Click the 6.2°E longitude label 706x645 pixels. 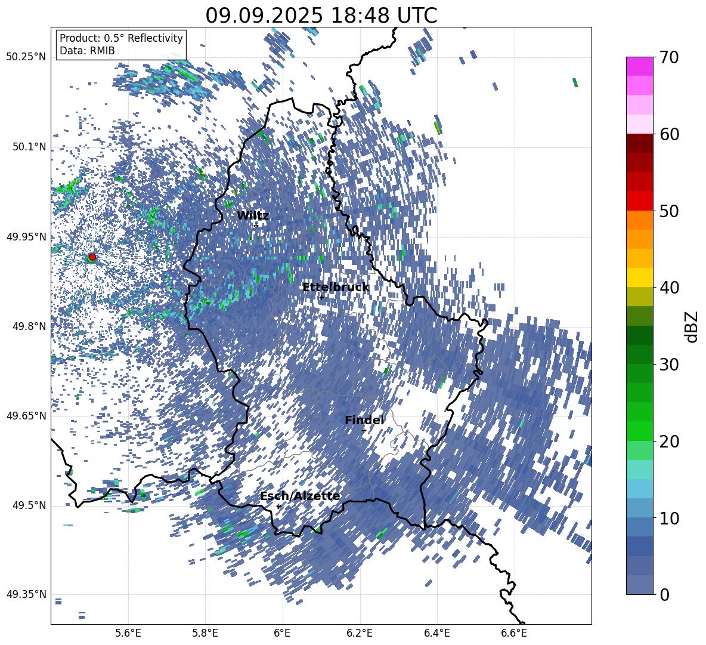tap(360, 633)
